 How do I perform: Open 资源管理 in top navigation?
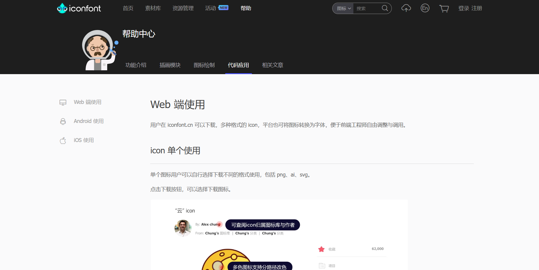coord(183,8)
